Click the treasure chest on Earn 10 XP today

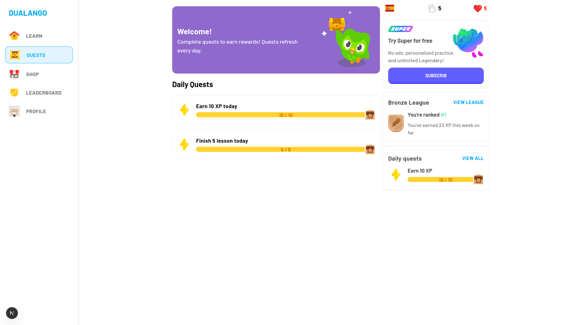pyautogui.click(x=370, y=115)
